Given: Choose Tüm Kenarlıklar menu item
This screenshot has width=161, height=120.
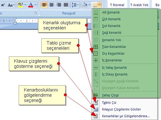Looking at the screenshot, I should tap(125, 47).
